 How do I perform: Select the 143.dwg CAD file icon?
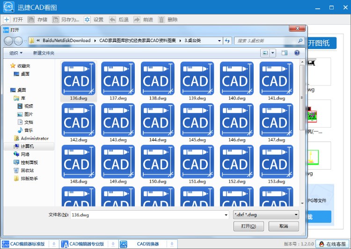coord(118,120)
